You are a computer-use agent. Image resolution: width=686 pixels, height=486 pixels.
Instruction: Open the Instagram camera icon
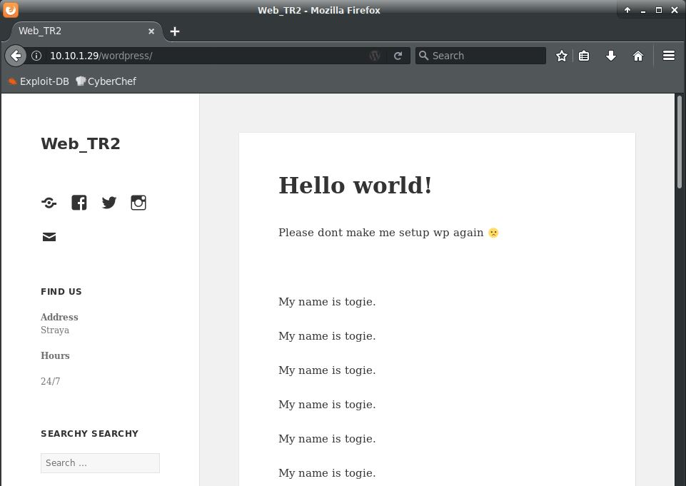point(138,203)
